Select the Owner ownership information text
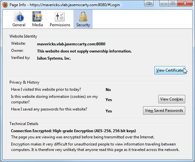This screenshot has height=162, width=195. tap(84, 51)
